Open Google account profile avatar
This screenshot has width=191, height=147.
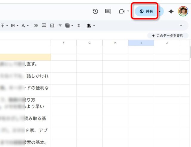[x=183, y=11]
